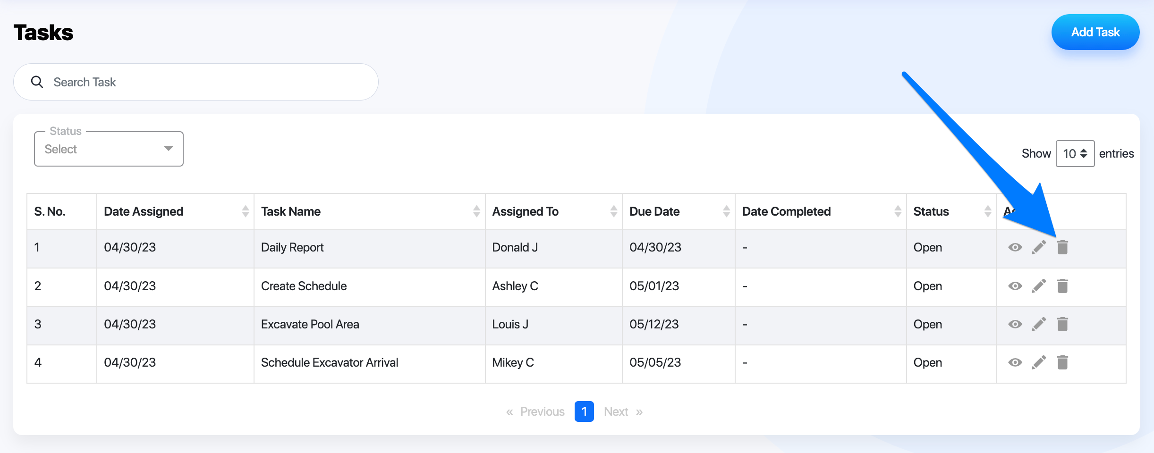Sort by Status column arrows
This screenshot has height=453, width=1154.
(987, 211)
